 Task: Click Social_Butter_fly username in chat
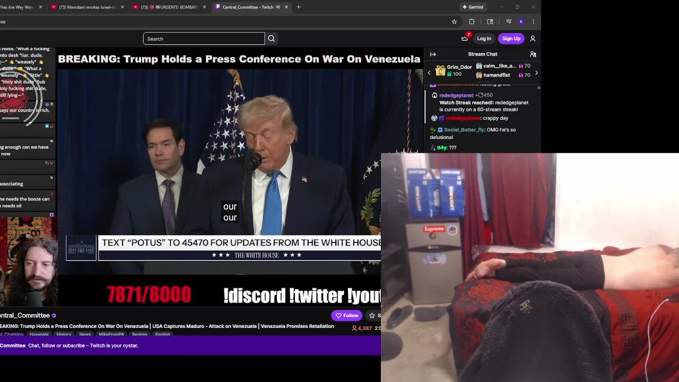pyautogui.click(x=464, y=130)
